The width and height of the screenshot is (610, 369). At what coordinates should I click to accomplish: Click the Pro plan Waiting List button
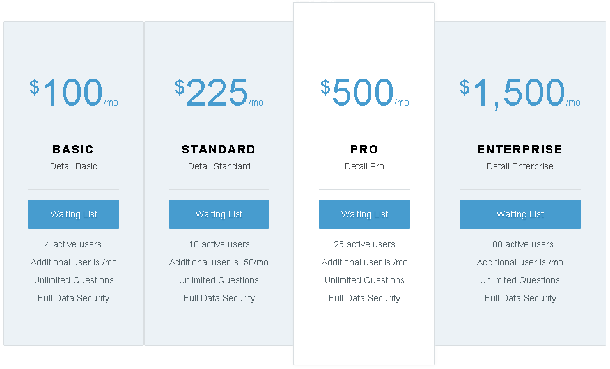[364, 214]
